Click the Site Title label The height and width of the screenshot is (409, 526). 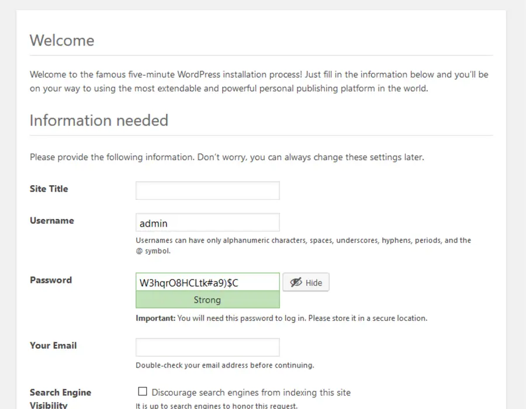(49, 189)
